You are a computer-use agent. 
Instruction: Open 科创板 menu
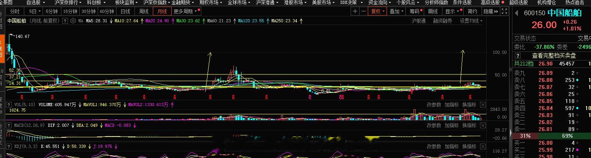(x=96, y=2)
